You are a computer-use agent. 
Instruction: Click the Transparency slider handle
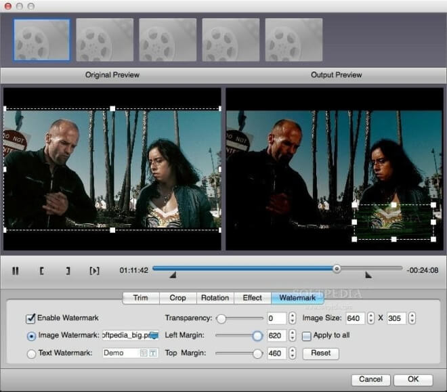coord(221,318)
